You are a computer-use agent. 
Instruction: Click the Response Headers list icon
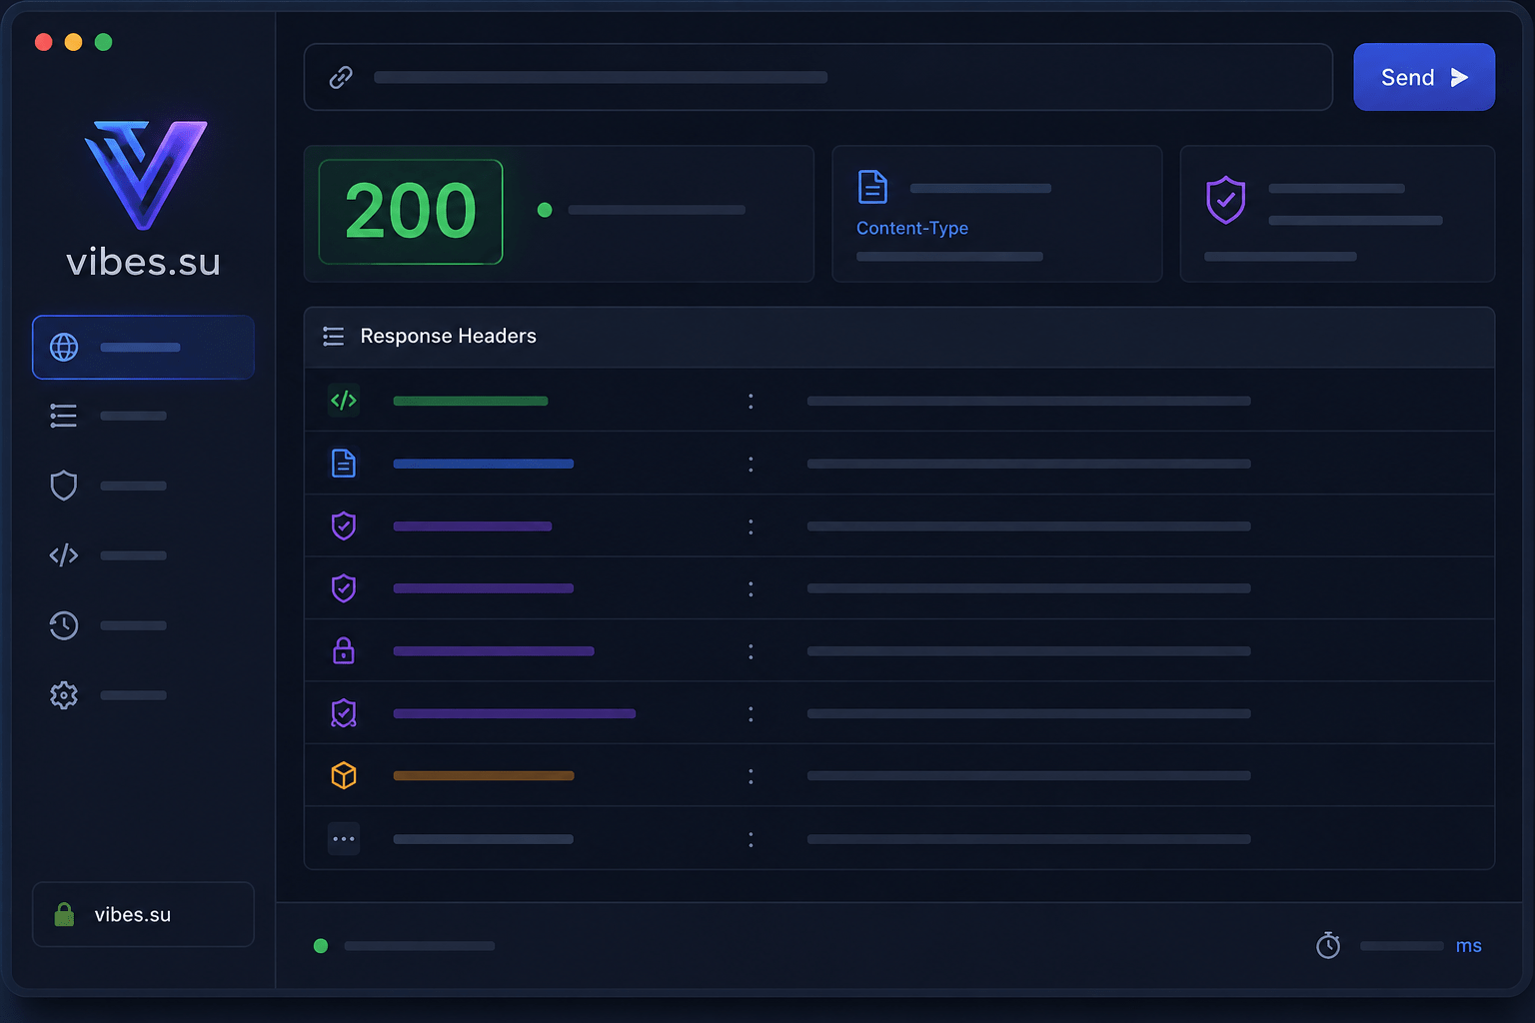[x=334, y=337]
